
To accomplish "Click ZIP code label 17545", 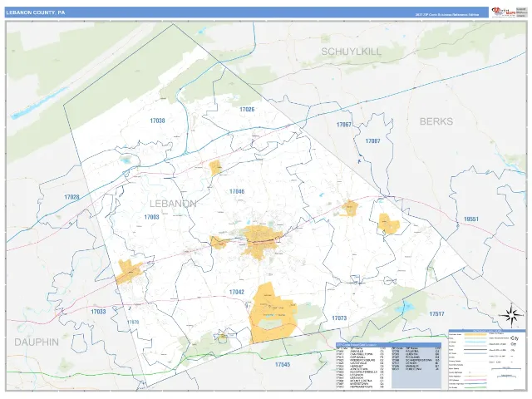I will [283, 364].
